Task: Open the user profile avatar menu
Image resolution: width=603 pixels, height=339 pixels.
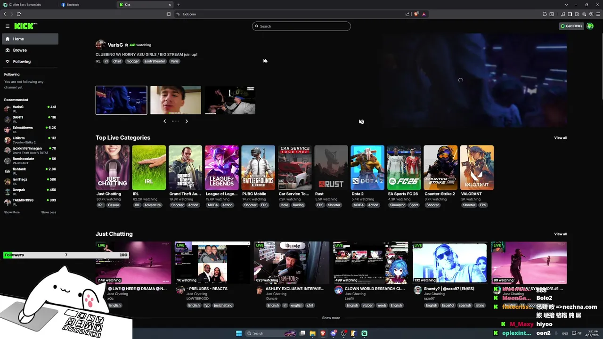Action: tap(590, 26)
